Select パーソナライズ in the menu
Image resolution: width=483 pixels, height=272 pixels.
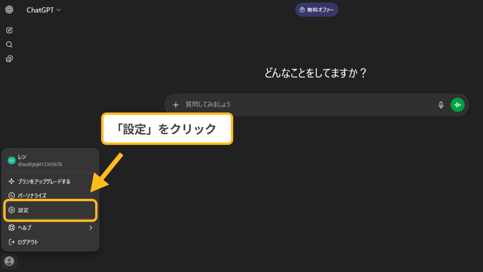(x=32, y=195)
